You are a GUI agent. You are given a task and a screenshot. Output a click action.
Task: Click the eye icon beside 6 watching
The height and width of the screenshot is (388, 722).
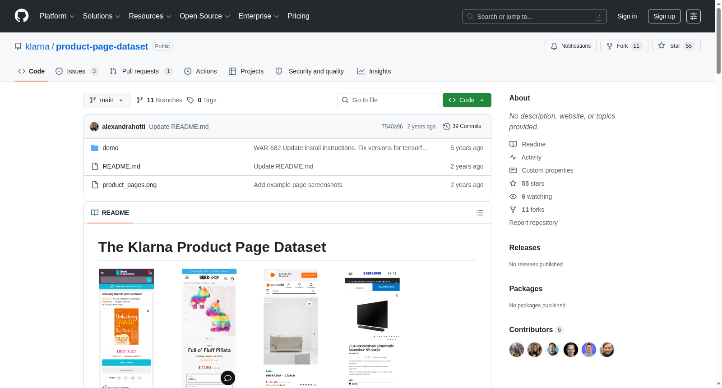click(x=513, y=196)
